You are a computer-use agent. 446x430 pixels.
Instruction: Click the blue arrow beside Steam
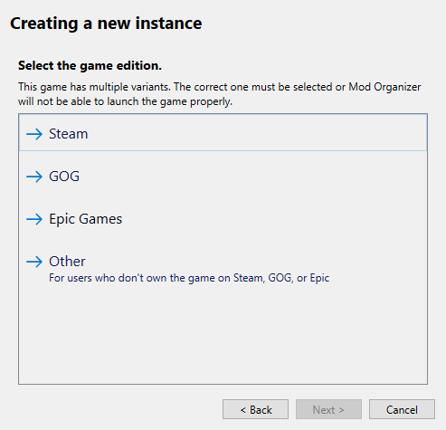[x=34, y=134]
